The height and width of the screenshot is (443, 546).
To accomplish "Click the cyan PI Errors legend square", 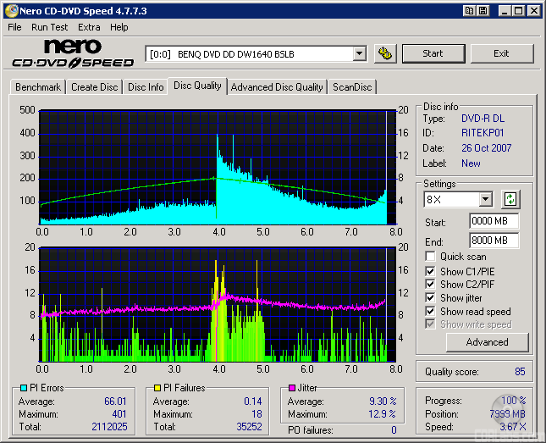I will click(23, 389).
